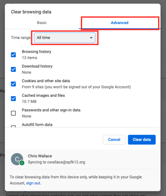Click Chris Wallace profile avatar

coord(17,159)
